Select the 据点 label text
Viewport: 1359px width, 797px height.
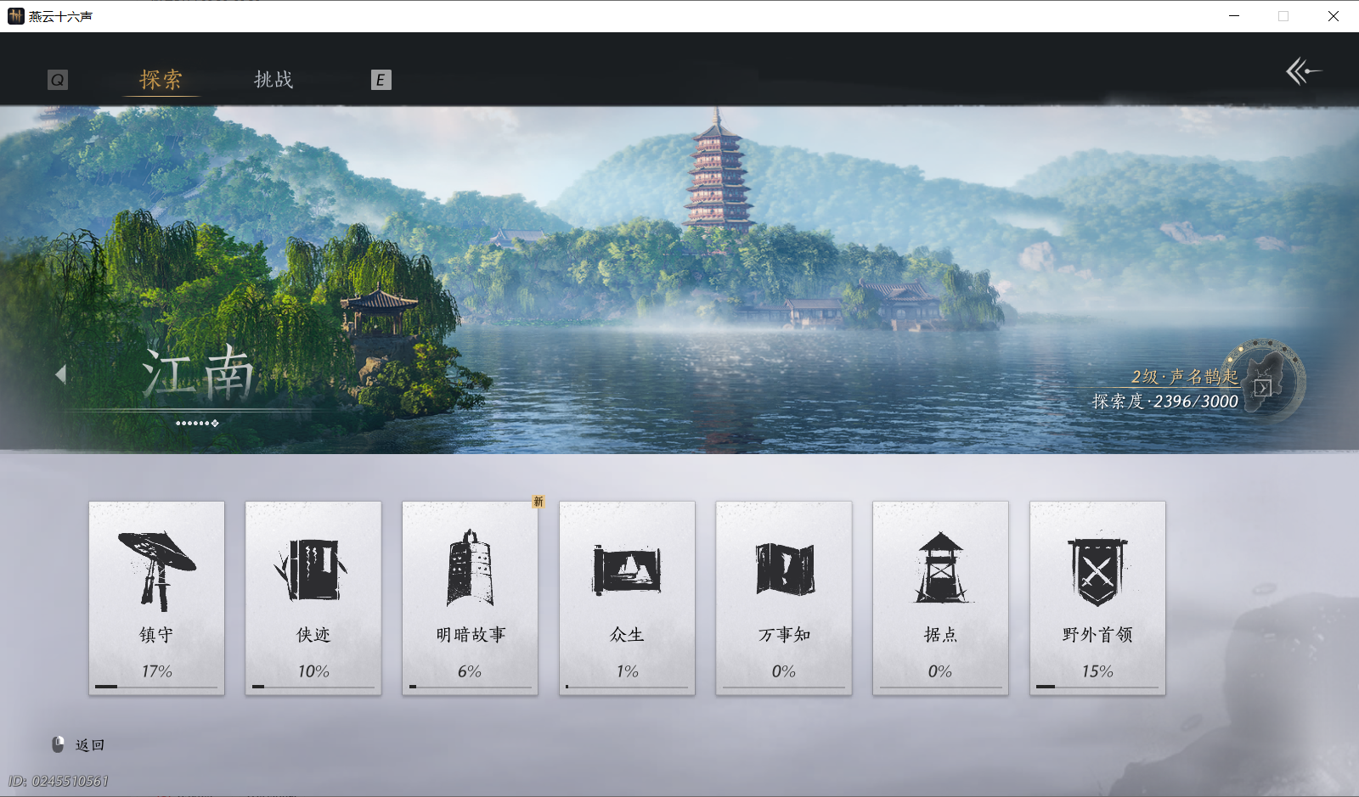click(x=940, y=634)
